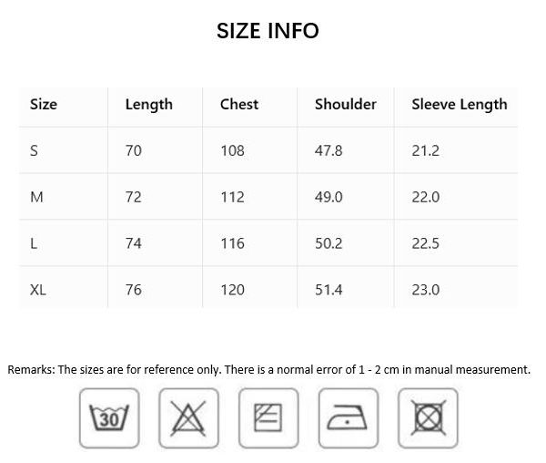The height and width of the screenshot is (463, 546).
Task: Select the length value 76
Action: point(134,290)
